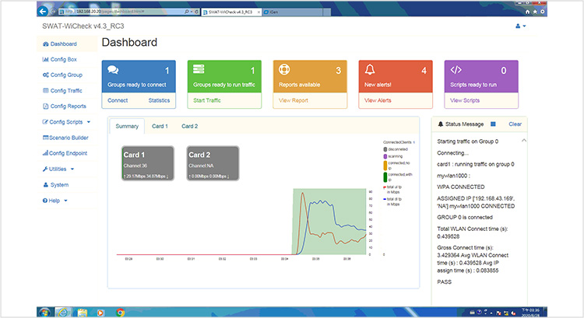Click the Card 2 Channel NA tile
Viewport: 584px width, 318px height.
(213, 163)
